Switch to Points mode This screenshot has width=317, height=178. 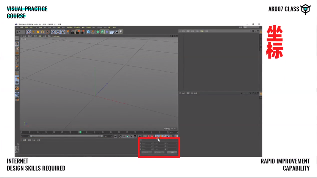coord(17,58)
